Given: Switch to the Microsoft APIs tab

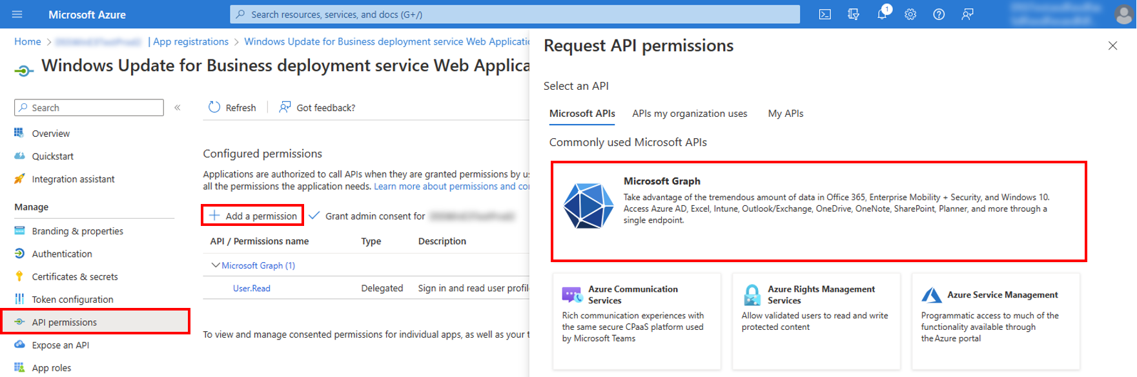Looking at the screenshot, I should point(582,114).
